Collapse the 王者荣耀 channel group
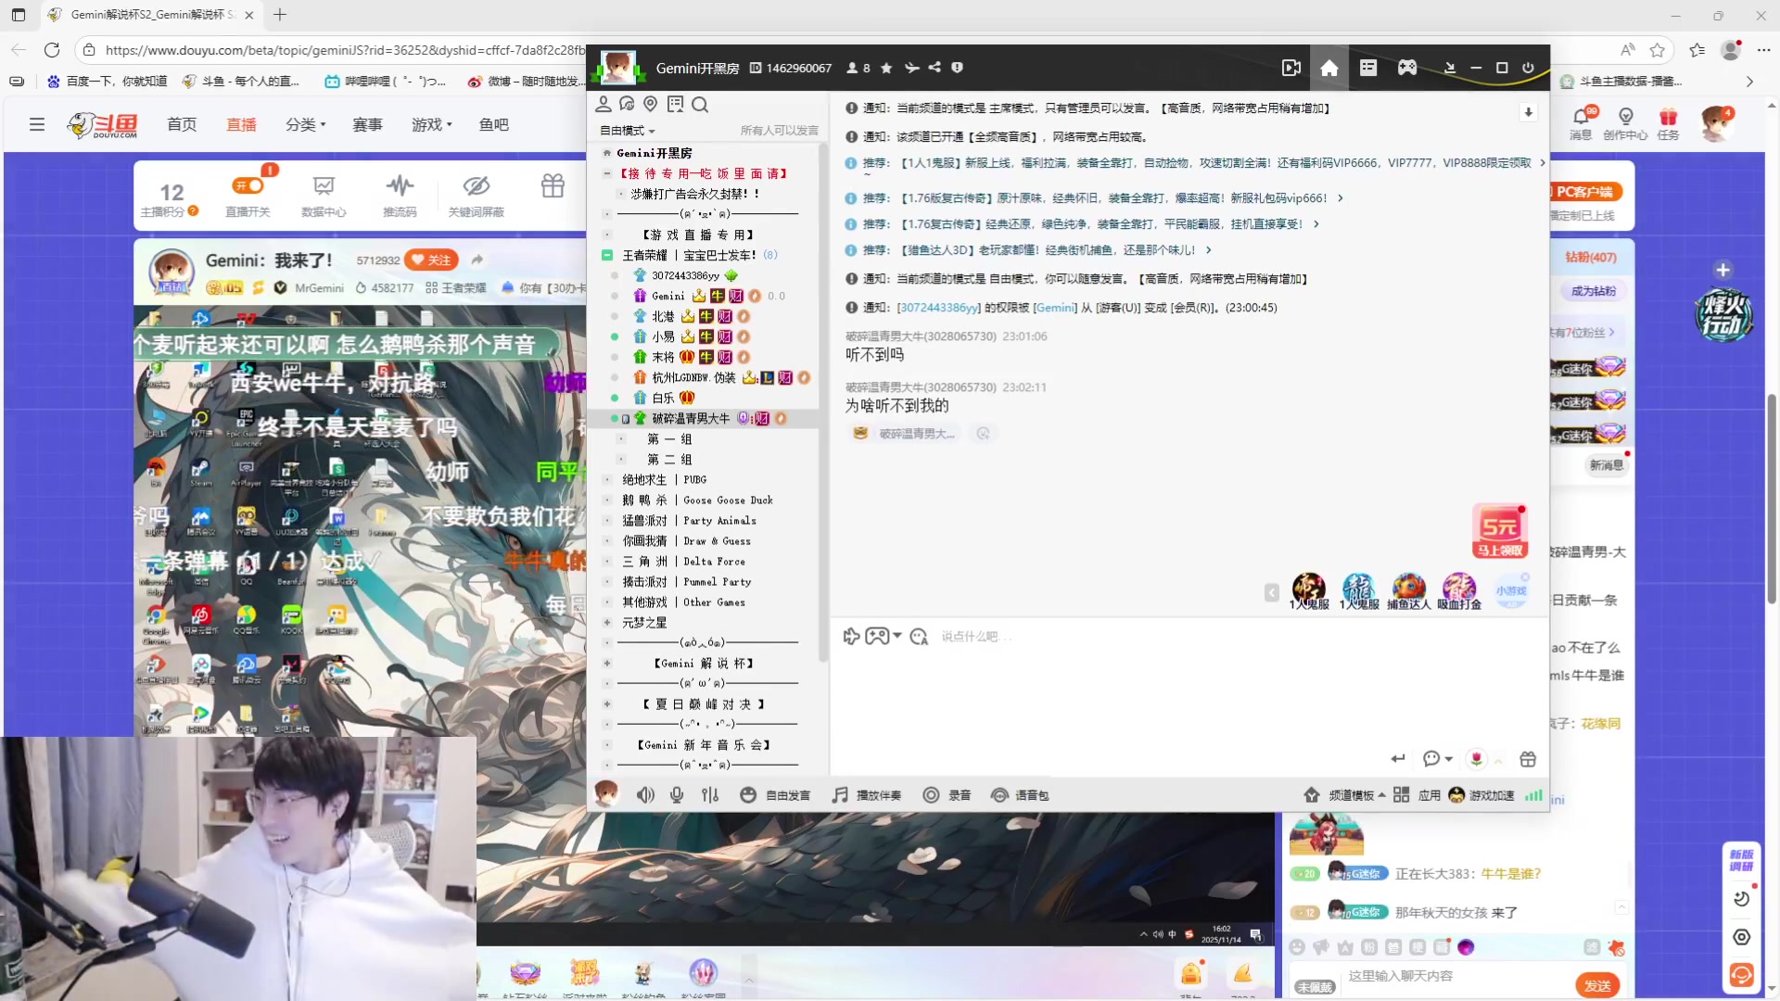 (607, 255)
